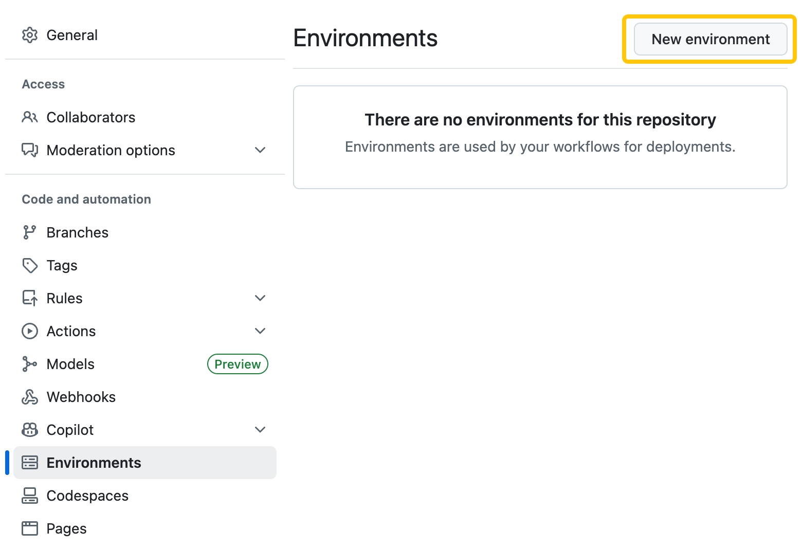The image size is (802, 549).
Task: Open the Collaborators settings
Action: [x=145, y=117]
